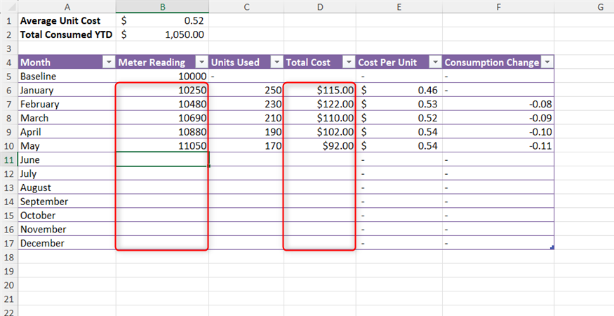Select the 190 units used cell
Viewport: 614px width, 316px height.
246,132
